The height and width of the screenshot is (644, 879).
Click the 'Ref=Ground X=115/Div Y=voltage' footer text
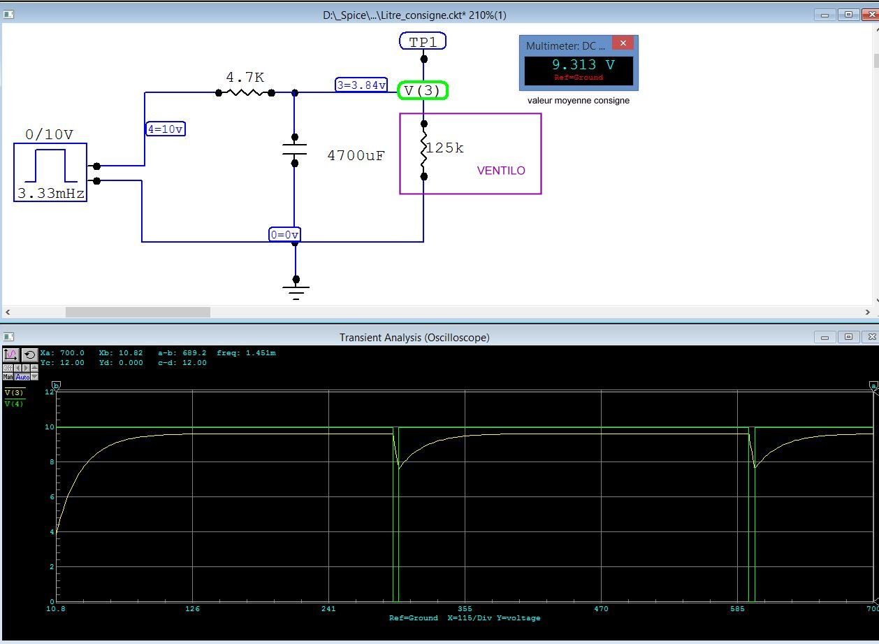(x=465, y=617)
